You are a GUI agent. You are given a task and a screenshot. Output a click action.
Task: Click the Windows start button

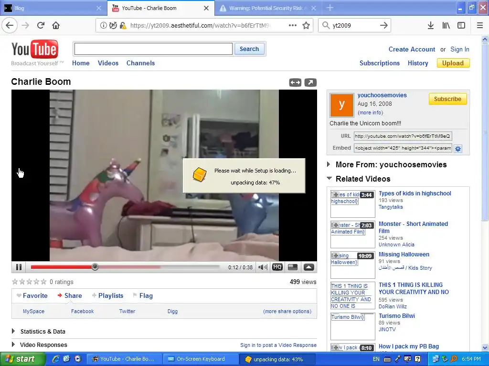pos(22,359)
